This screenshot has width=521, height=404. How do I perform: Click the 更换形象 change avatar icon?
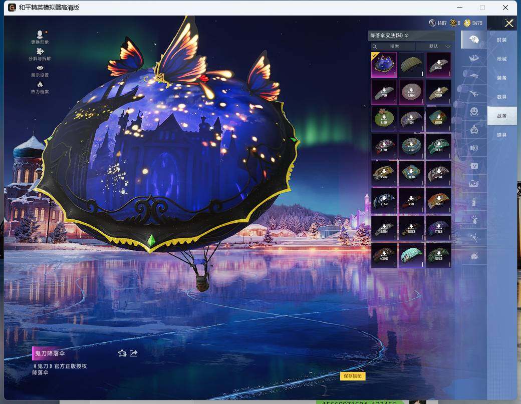click(x=40, y=37)
